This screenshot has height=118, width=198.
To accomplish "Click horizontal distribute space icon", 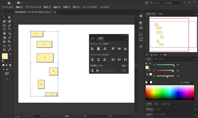I will pyautogui.click(x=98, y=70).
